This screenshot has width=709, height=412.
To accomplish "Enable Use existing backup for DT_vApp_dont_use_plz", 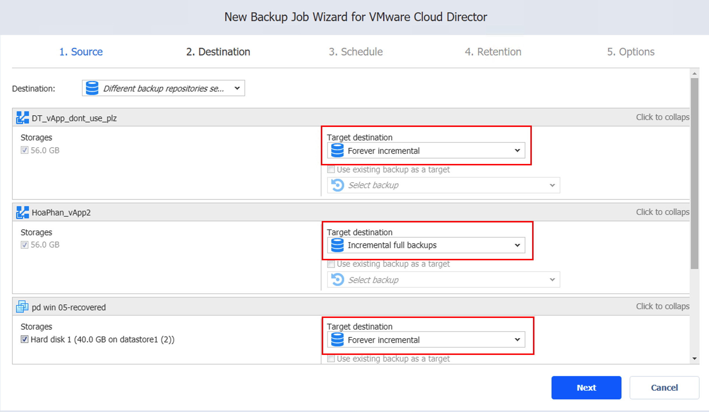I will pyautogui.click(x=331, y=169).
